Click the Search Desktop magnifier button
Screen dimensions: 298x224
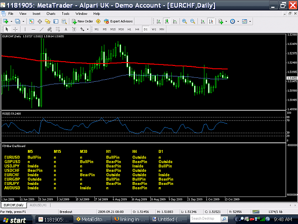point(224,219)
